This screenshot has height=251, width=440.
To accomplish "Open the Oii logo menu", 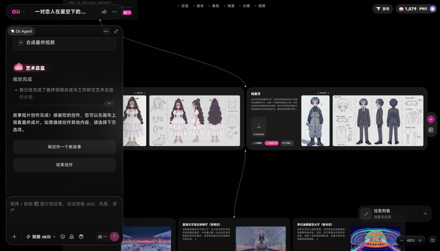I will tap(18, 12).
